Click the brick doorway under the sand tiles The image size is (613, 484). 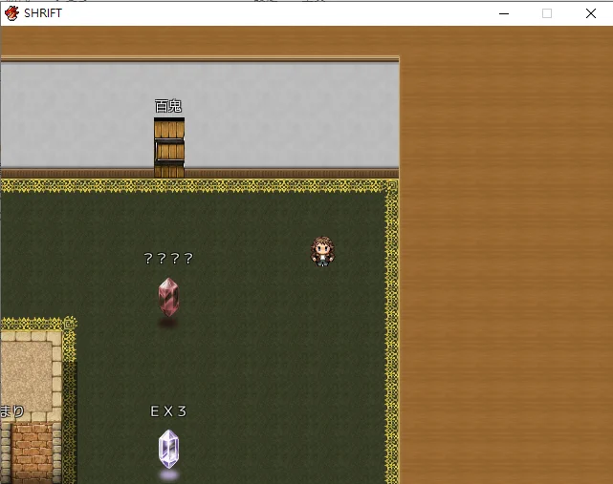(x=32, y=452)
